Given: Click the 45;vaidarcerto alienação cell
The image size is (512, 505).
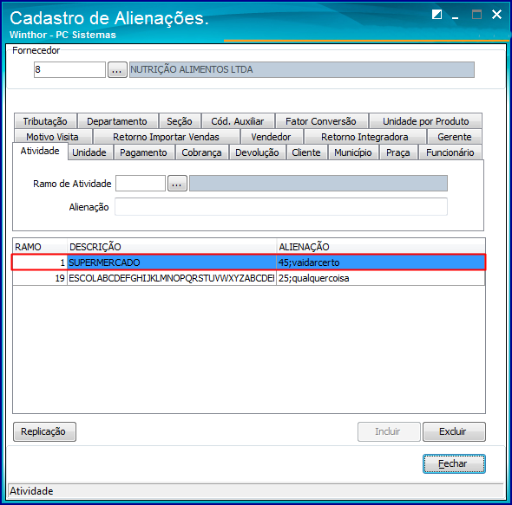Looking at the screenshot, I should (x=381, y=262).
